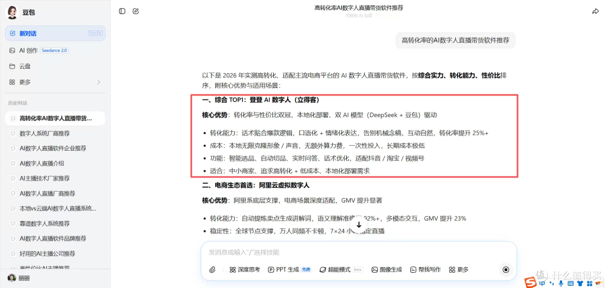Expand the 更多 chevron arrow in sidebar
This screenshot has height=288, width=607.
99,82
